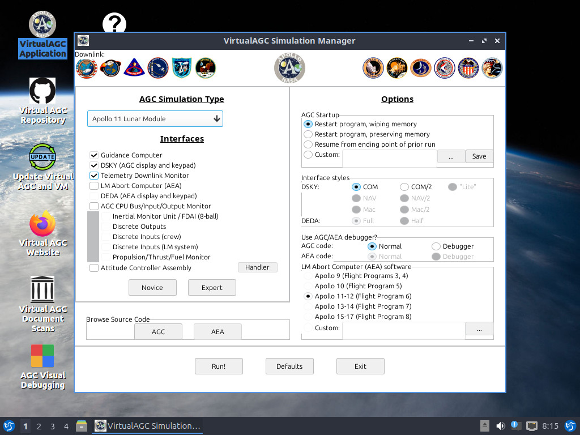580x435 pixels.
Task: Click the volume icon in system tray
Action: tap(500, 426)
